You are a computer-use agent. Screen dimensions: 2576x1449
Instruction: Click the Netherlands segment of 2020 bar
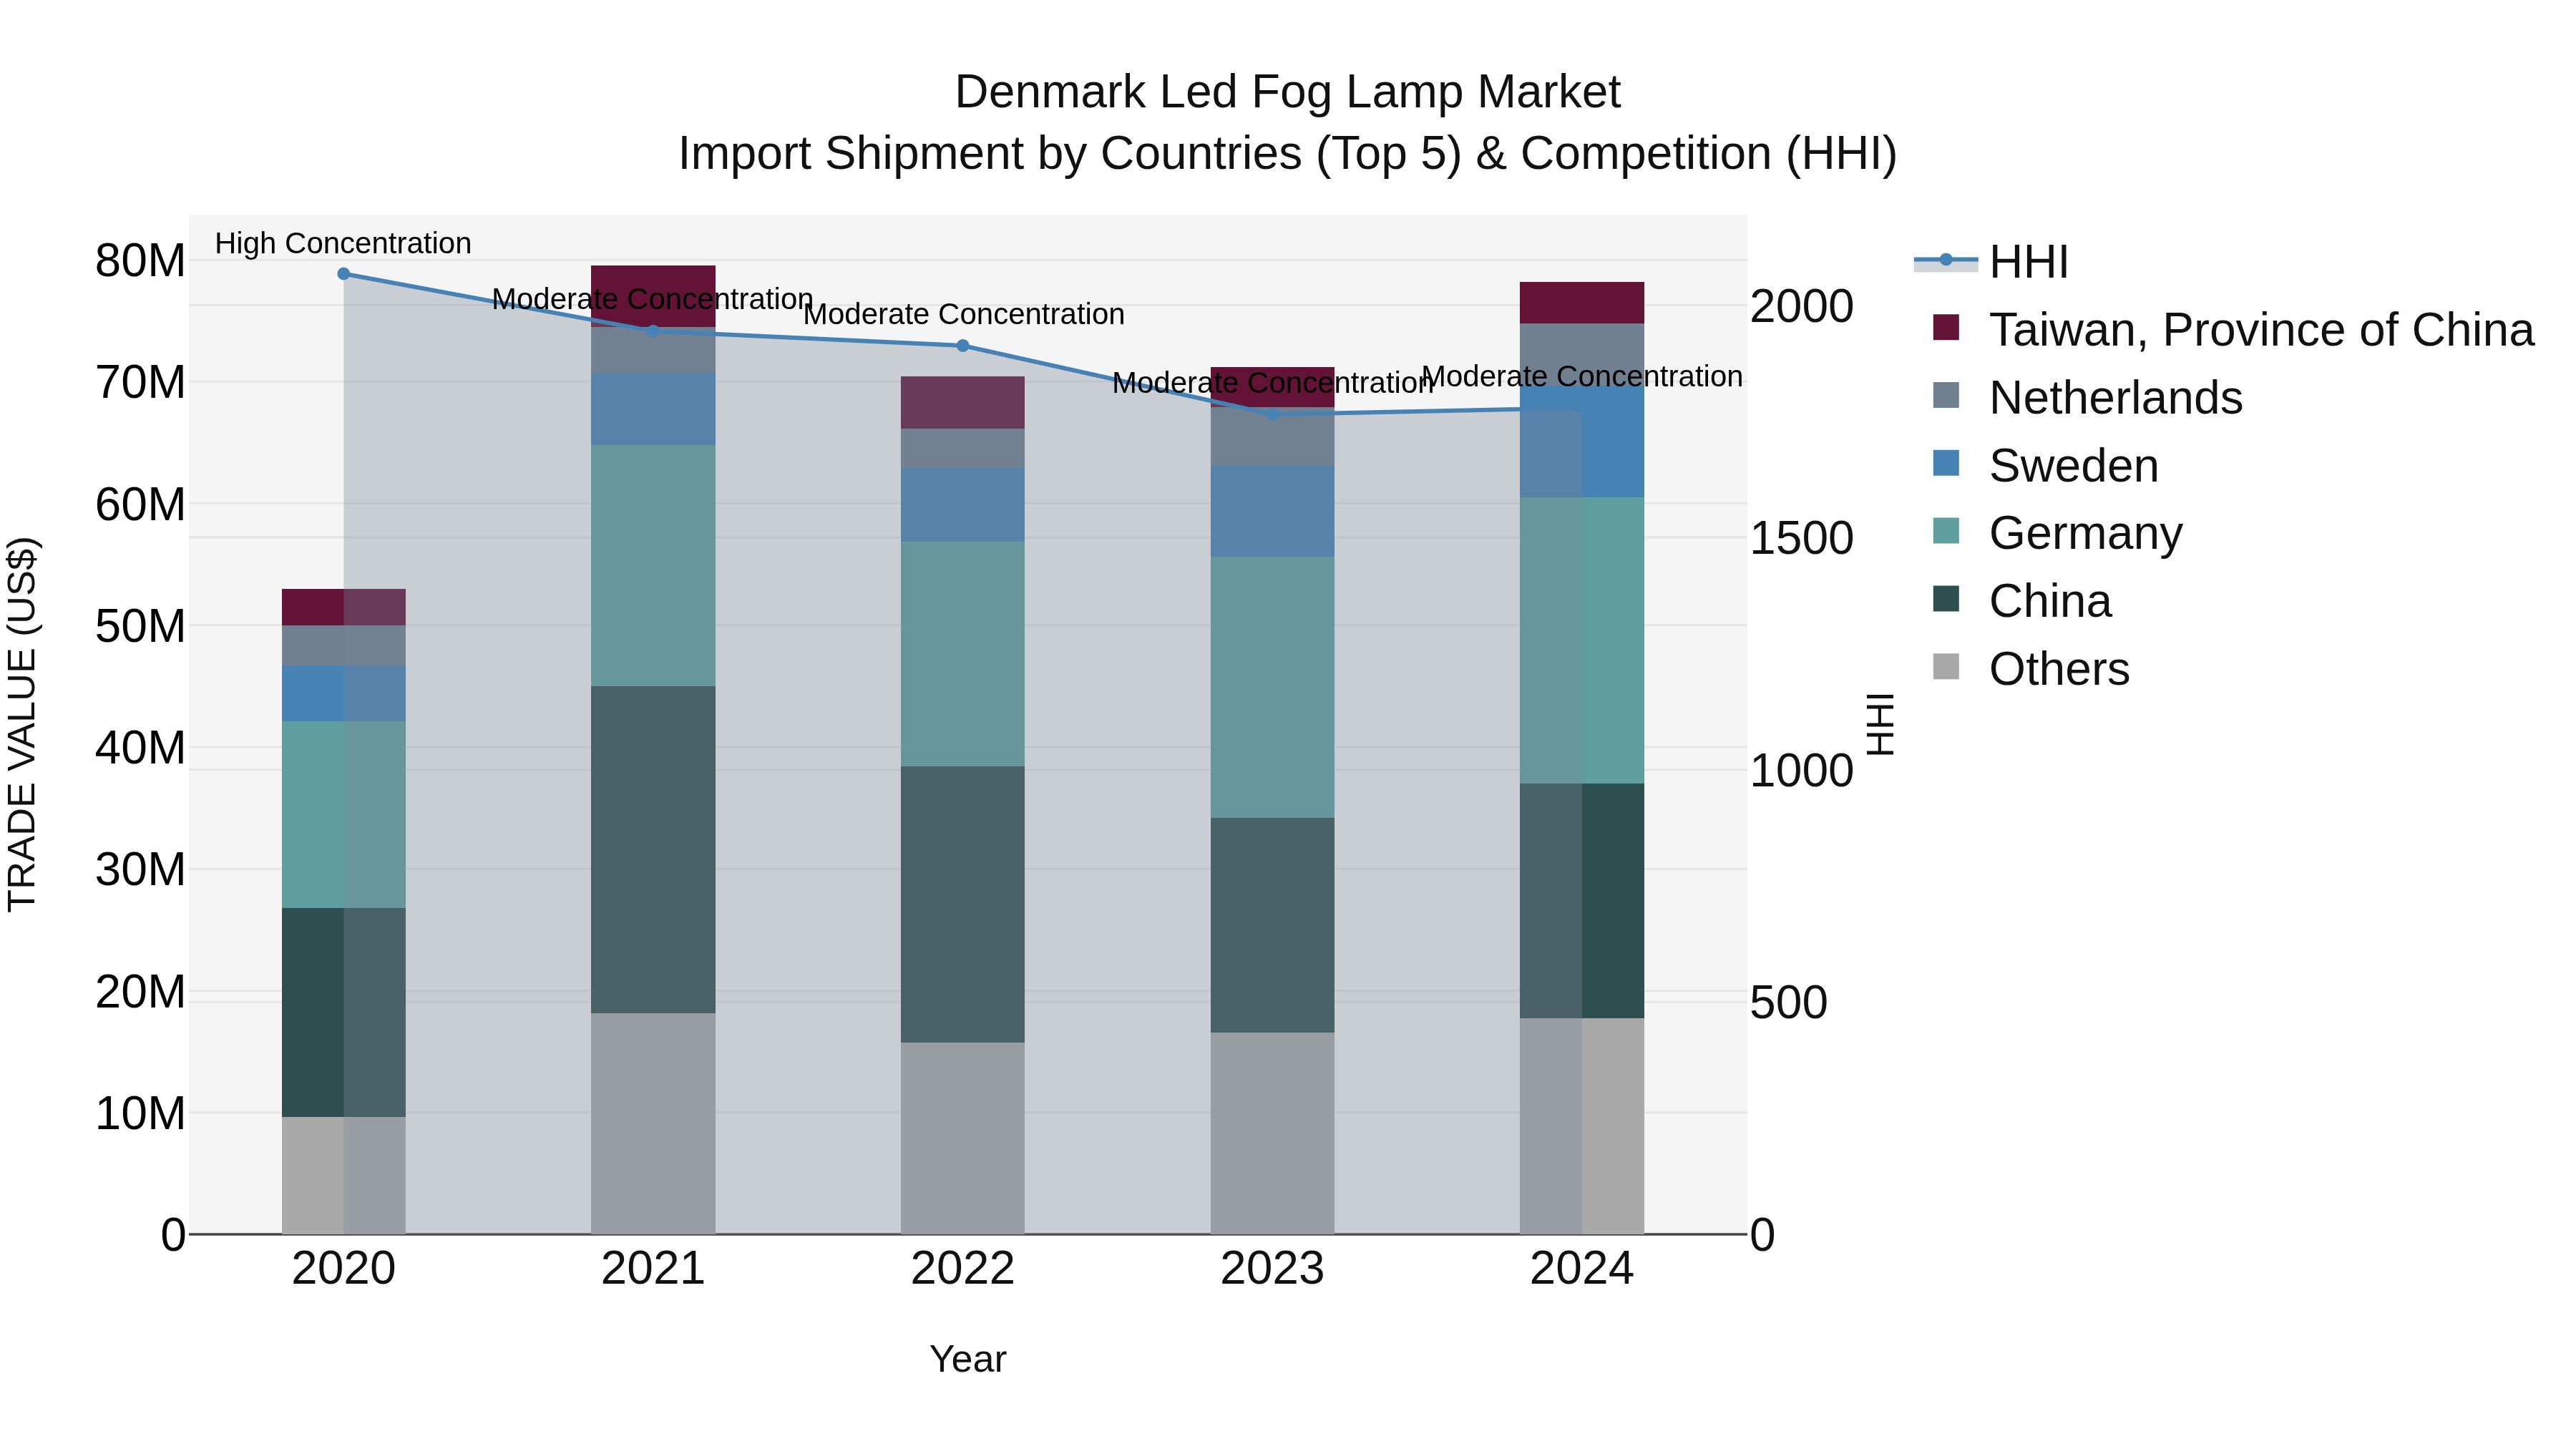point(344,646)
